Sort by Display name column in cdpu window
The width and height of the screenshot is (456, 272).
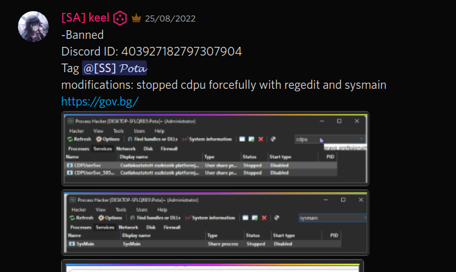(x=134, y=157)
